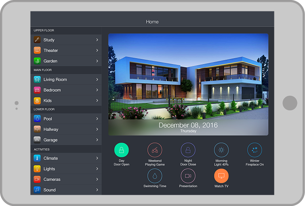The width and height of the screenshot is (305, 206).
Task: Select the Living Room label
Action: pyautogui.click(x=55, y=79)
